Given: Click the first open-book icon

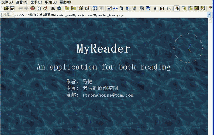Looking at the screenshot, I should pyautogui.click(x=81, y=9).
